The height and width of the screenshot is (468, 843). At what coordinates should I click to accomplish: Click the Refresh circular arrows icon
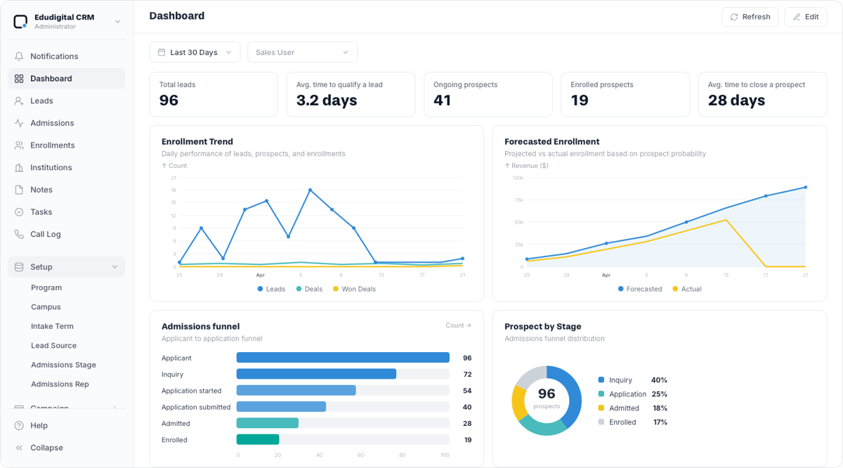[734, 17]
